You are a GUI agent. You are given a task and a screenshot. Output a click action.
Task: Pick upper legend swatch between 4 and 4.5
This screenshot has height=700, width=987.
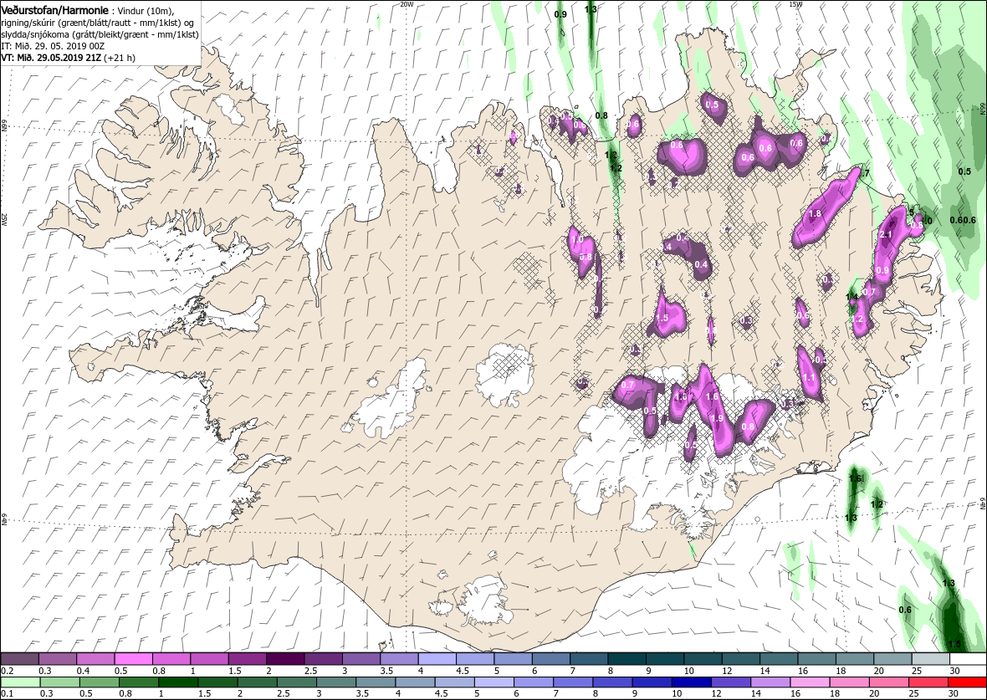click(437, 659)
